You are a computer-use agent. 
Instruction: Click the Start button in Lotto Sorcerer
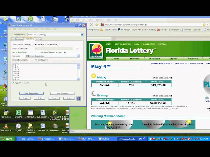(x=25, y=98)
